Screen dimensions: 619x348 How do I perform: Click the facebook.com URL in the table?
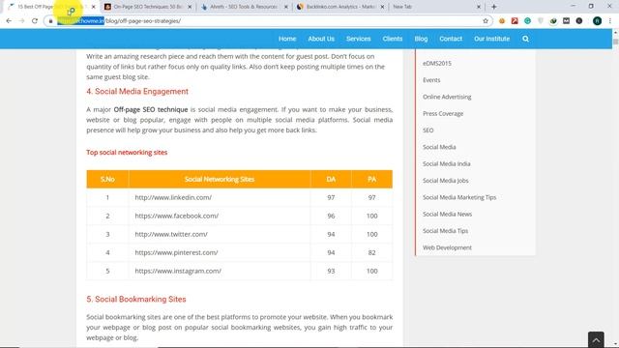(x=176, y=216)
